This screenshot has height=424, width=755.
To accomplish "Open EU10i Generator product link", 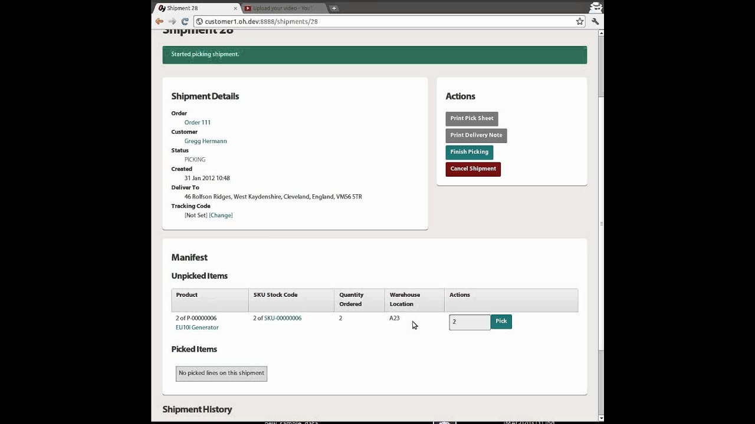I will 197,327.
